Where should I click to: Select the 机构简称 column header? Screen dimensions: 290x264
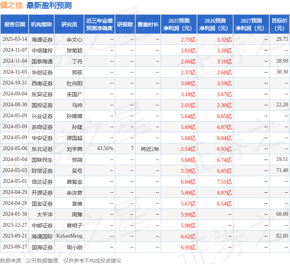pos(41,24)
